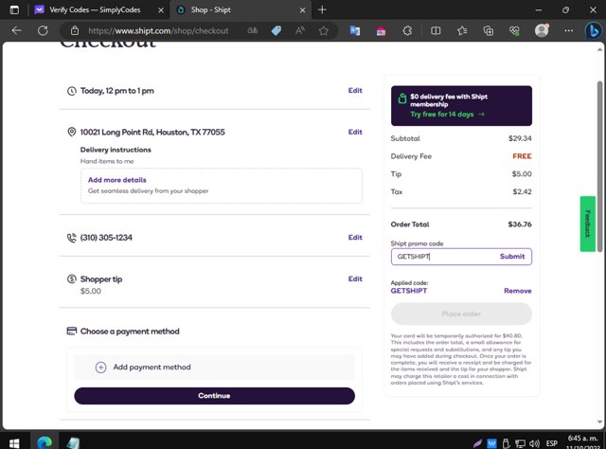
Task: Open a new browser tab
Action: (322, 9)
